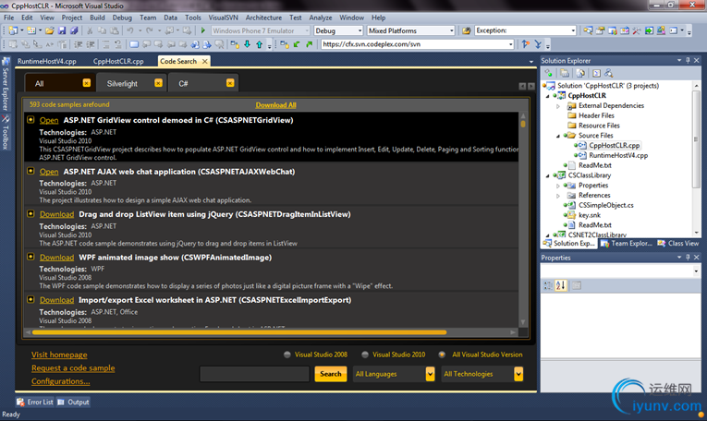Click the cyan down arrow toolbar icon
The width and height of the screenshot is (707, 421).
[x=247, y=44]
